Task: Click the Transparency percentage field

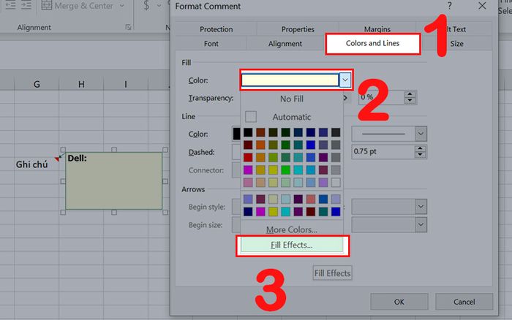Action: [381, 97]
